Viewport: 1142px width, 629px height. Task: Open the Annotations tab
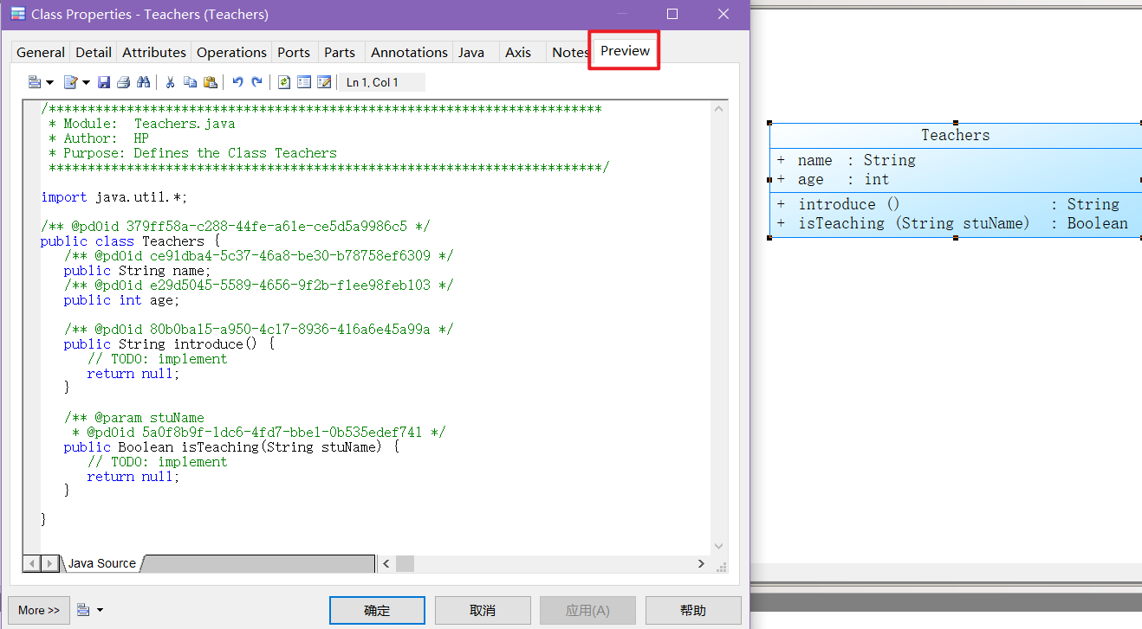(x=409, y=52)
